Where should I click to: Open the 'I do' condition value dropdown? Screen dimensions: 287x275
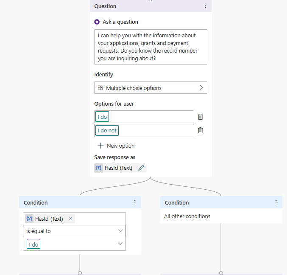(74, 244)
